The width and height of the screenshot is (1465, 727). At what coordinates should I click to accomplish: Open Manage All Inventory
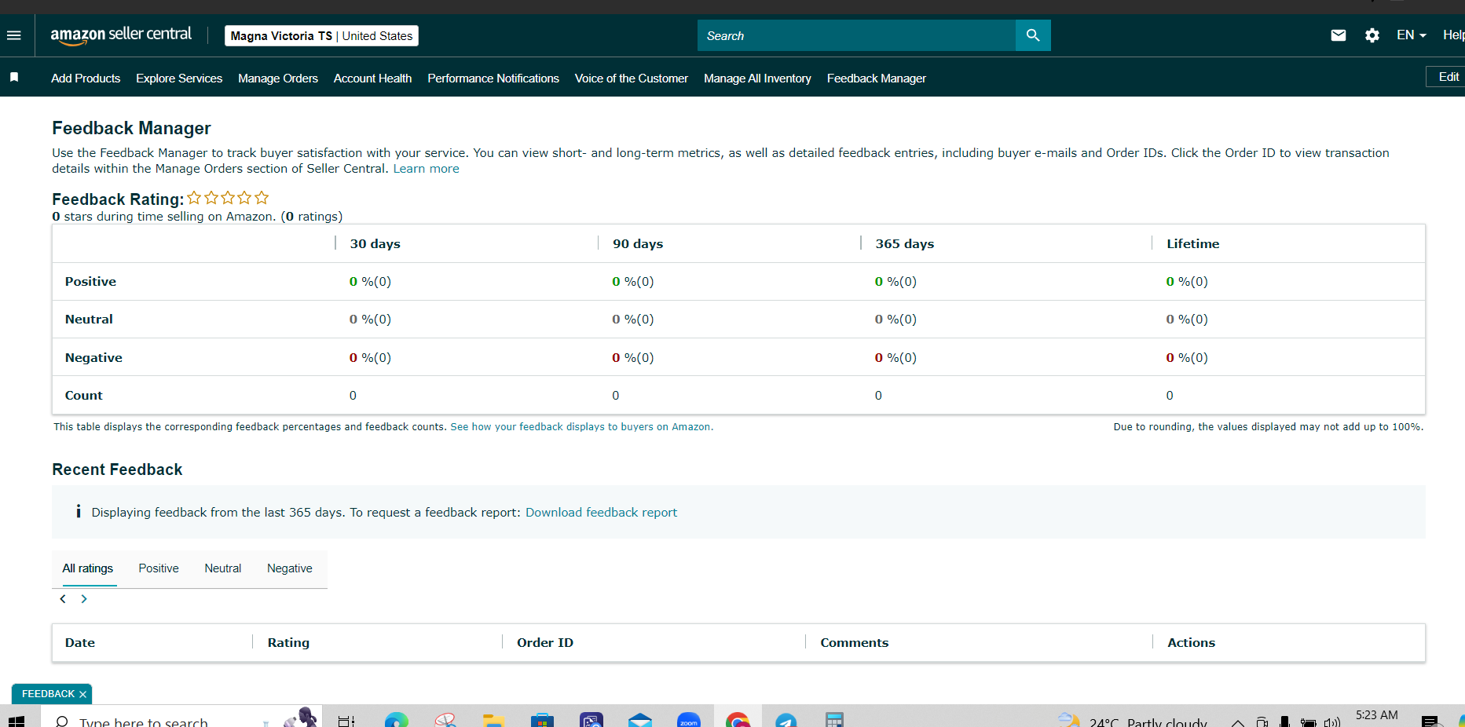pyautogui.click(x=757, y=79)
